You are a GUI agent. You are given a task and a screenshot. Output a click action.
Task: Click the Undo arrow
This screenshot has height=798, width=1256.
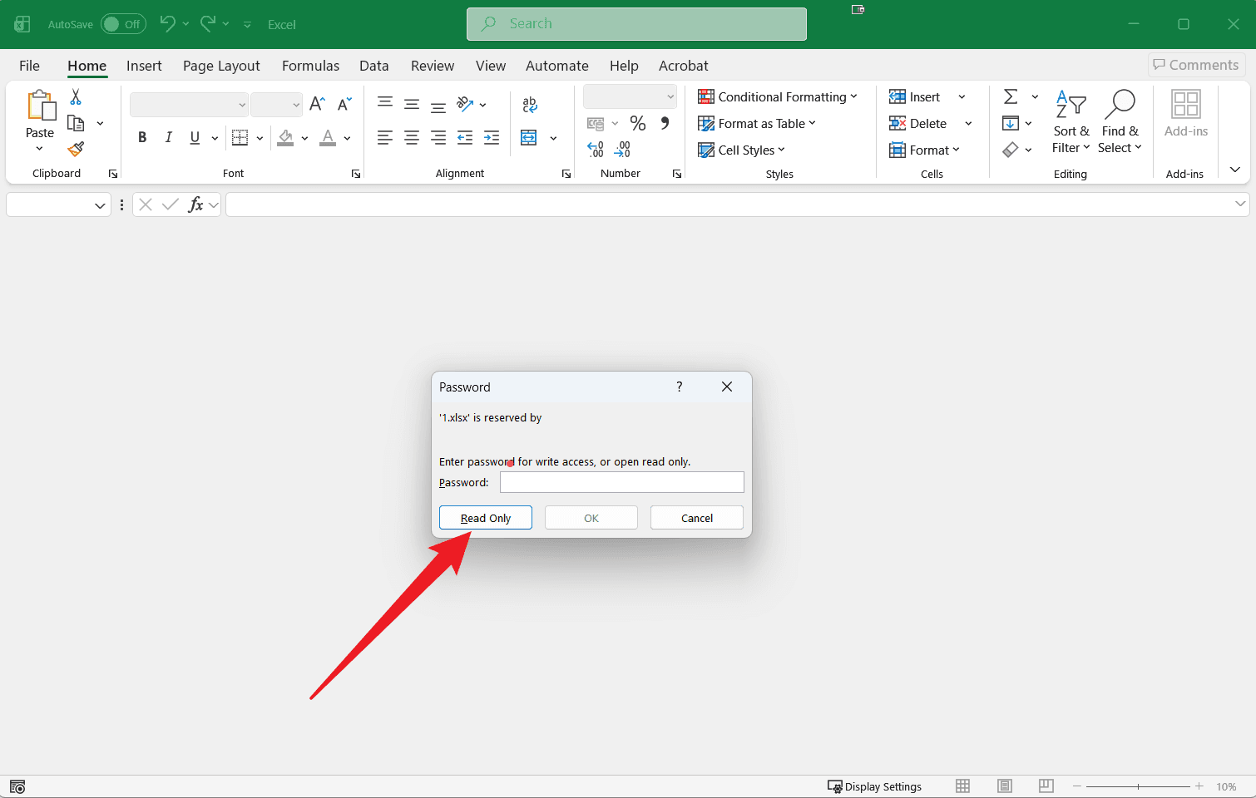coord(167,23)
